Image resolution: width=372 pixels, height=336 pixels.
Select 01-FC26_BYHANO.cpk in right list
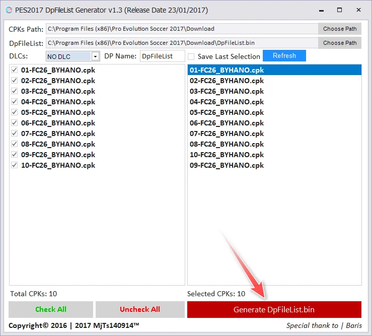point(274,70)
